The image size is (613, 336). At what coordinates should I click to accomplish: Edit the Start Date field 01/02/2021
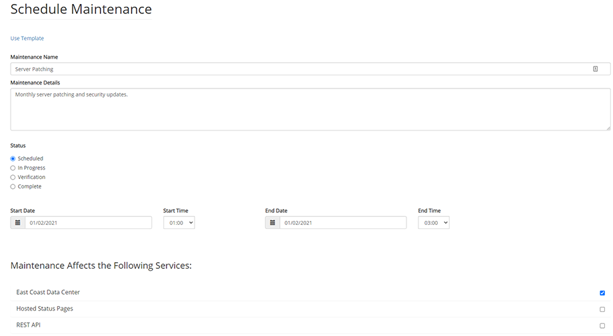[89, 223]
